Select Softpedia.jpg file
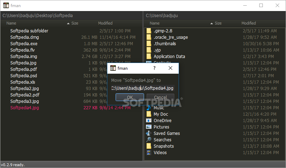 tap(23, 63)
